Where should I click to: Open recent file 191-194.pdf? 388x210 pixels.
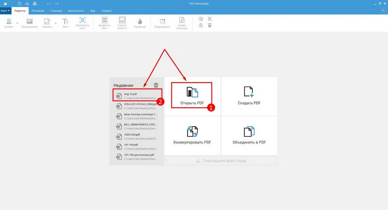[x=137, y=147]
